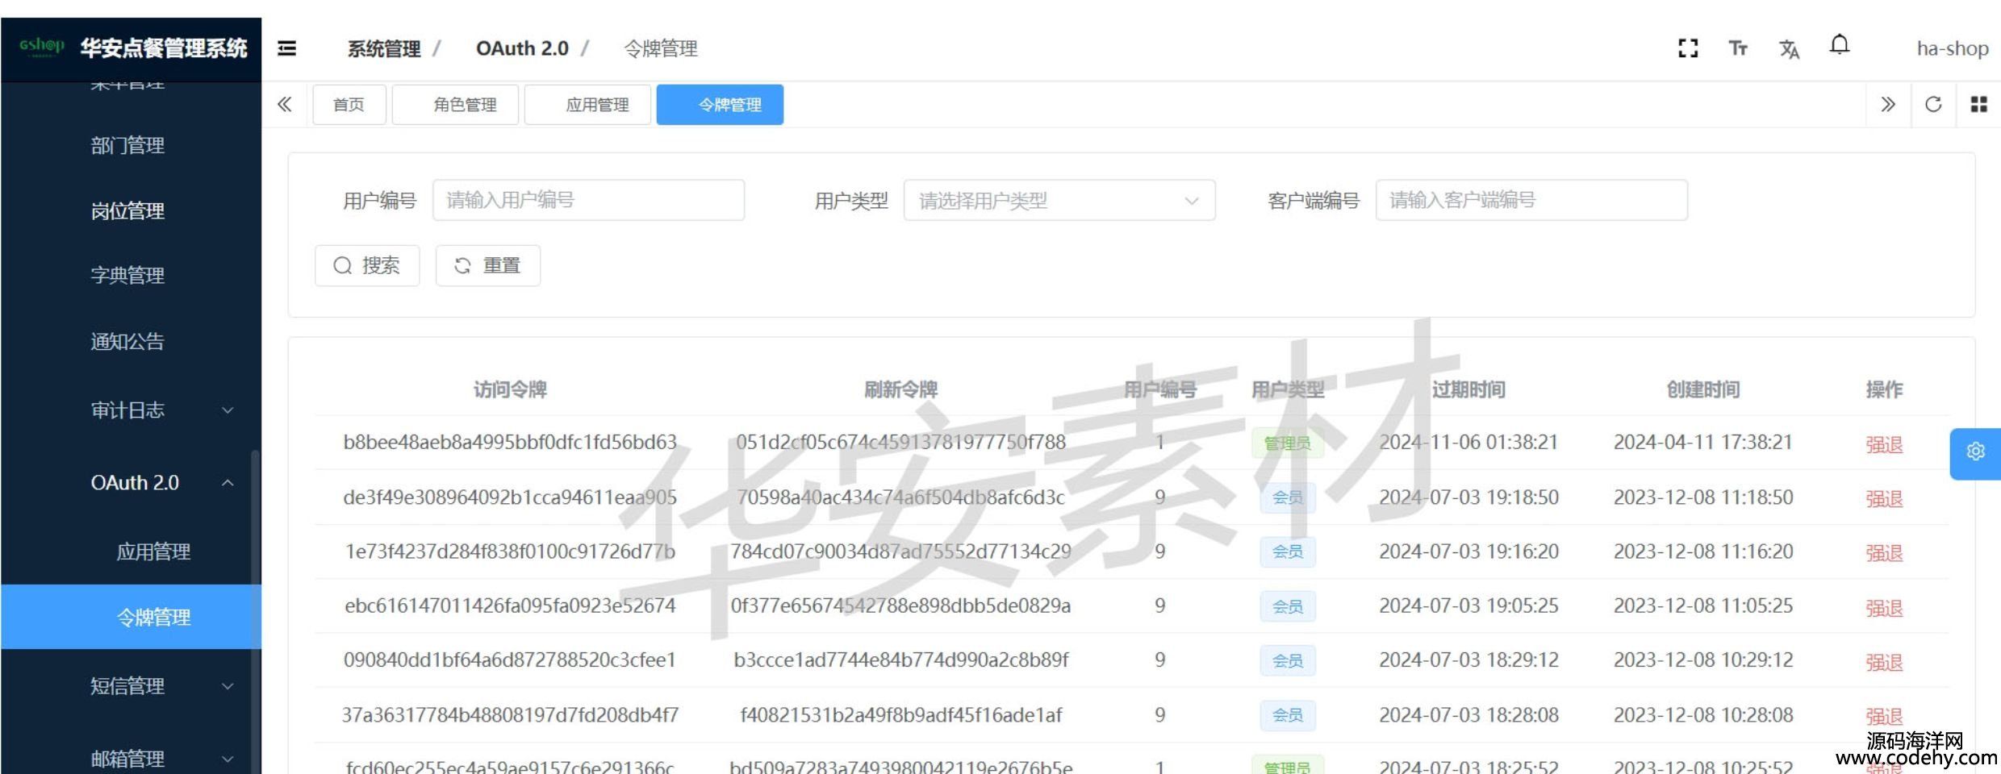Click 会员 tag in de3f49e3 row
The height and width of the screenshot is (774, 2001).
pyautogui.click(x=1288, y=497)
